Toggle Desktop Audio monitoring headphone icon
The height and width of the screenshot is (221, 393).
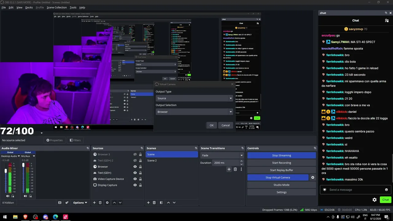13,196
